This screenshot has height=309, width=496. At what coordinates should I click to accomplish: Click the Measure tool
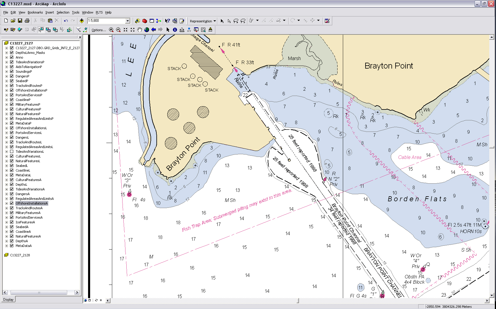[x=182, y=29]
